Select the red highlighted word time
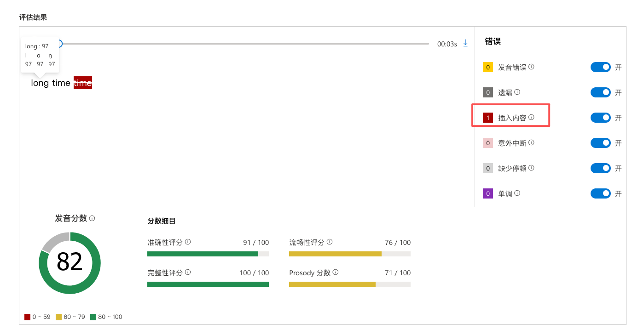Viewport: 638px width, 335px height. (83, 83)
